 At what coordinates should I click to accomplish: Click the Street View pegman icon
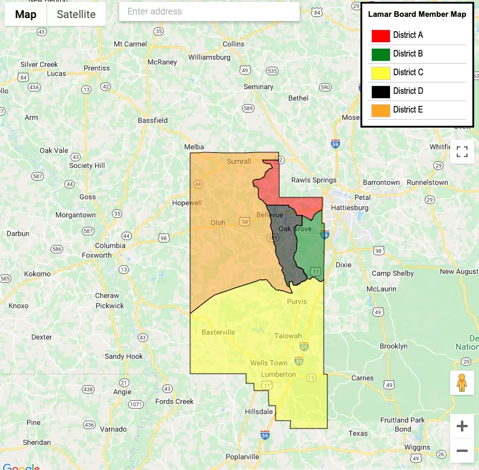pos(462,383)
